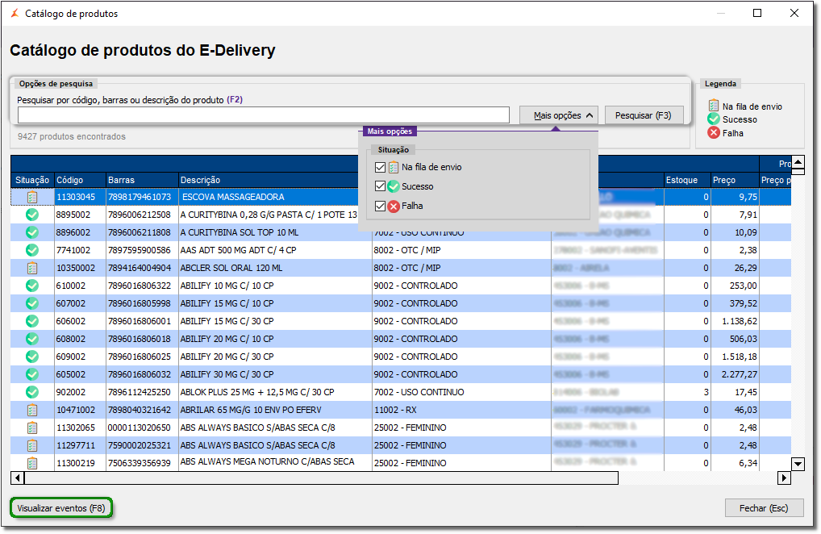Click the success icon of product 8896002
821x534 pixels.
32,232
